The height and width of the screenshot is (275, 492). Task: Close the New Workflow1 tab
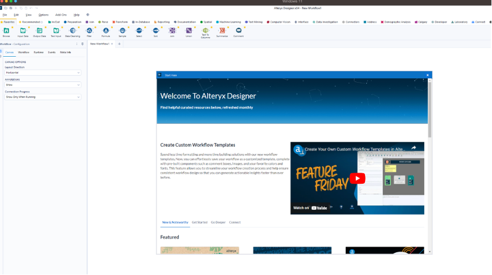point(112,44)
